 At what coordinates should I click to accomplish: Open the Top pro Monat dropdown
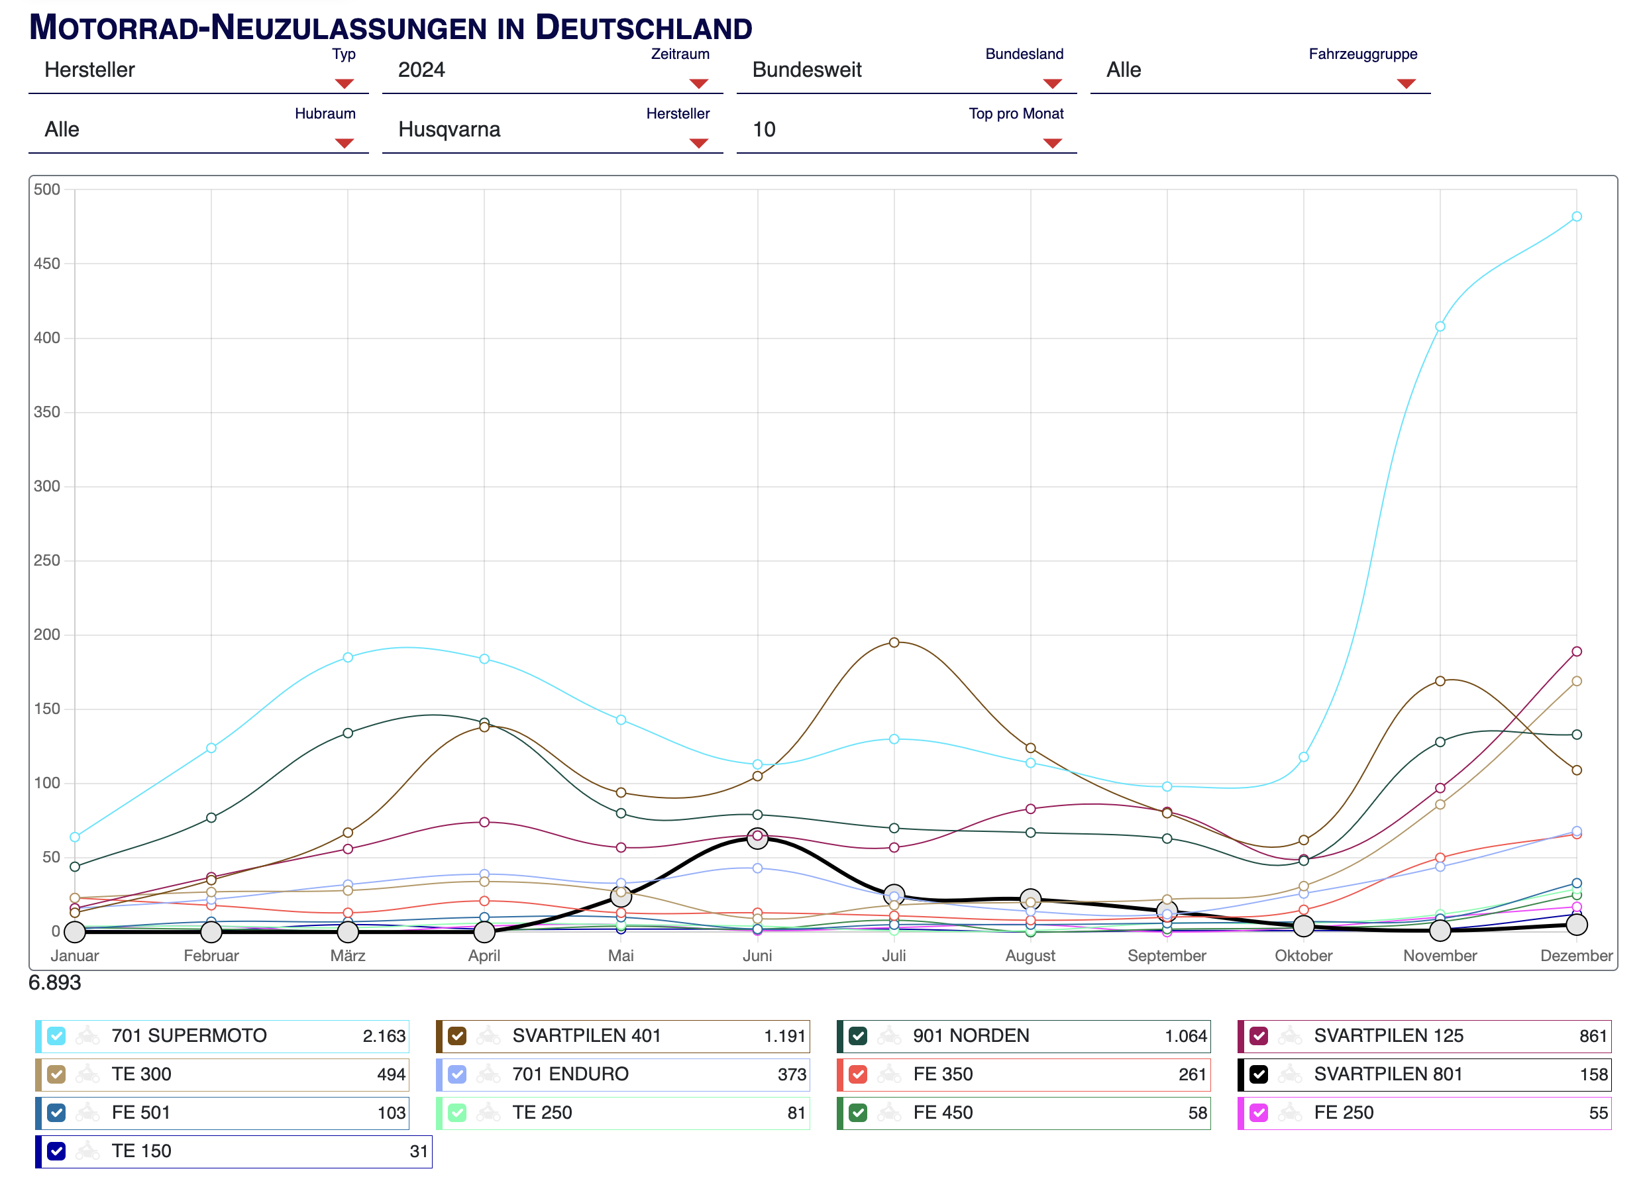point(906,130)
